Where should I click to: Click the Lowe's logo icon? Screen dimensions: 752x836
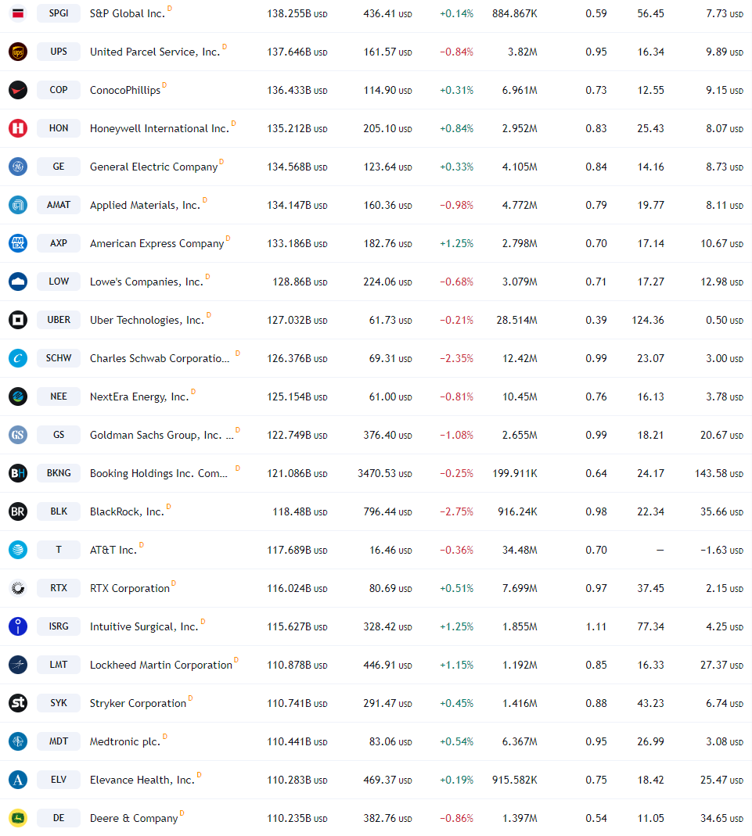tap(18, 282)
